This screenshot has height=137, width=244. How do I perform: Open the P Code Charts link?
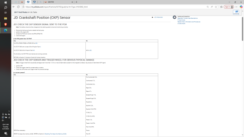181,20
